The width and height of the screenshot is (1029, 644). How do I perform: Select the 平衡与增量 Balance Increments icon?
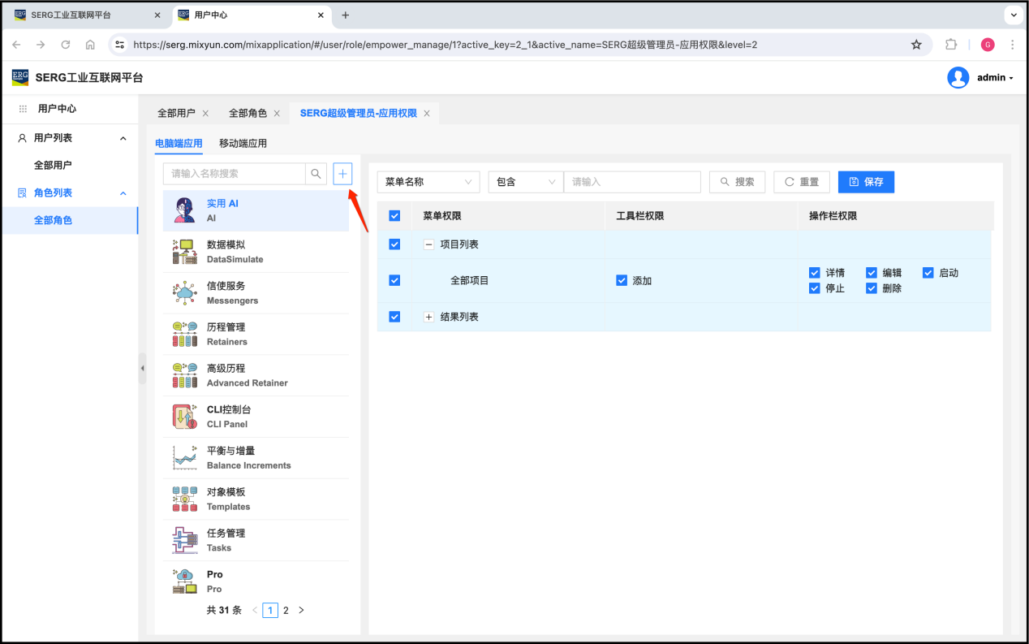coord(184,458)
